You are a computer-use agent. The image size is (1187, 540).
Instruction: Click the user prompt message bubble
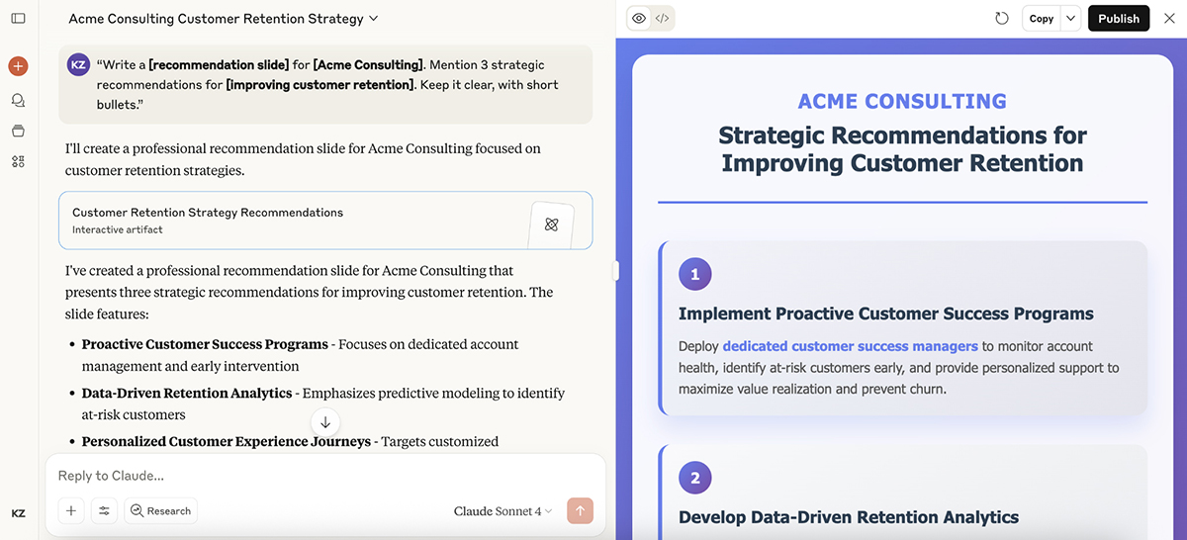325,84
